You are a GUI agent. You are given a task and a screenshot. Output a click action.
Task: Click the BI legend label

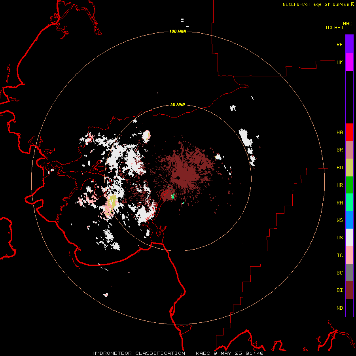point(339,290)
